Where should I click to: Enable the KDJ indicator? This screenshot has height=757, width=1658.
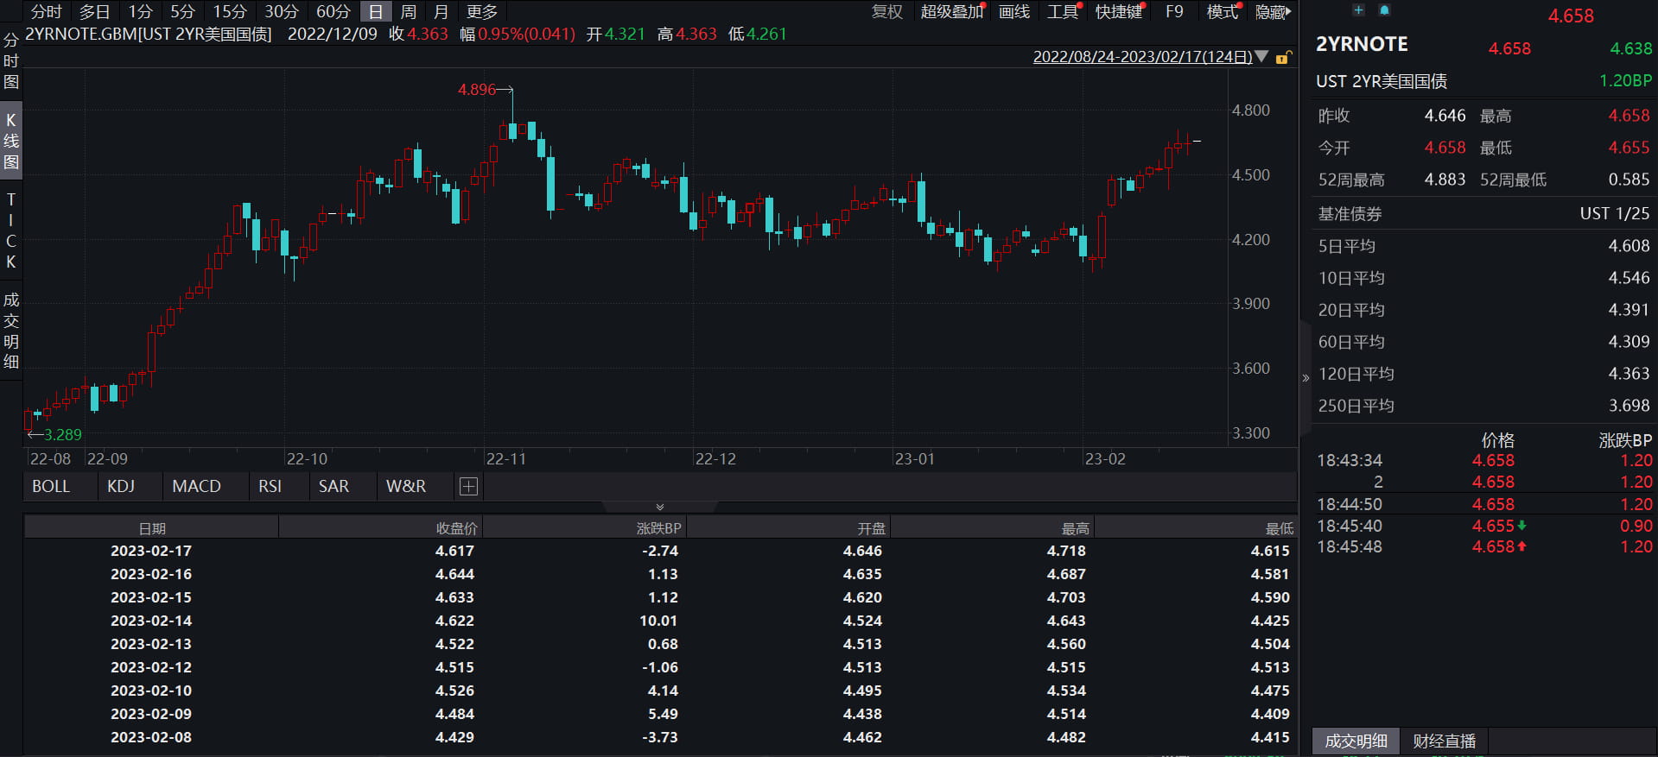click(121, 487)
